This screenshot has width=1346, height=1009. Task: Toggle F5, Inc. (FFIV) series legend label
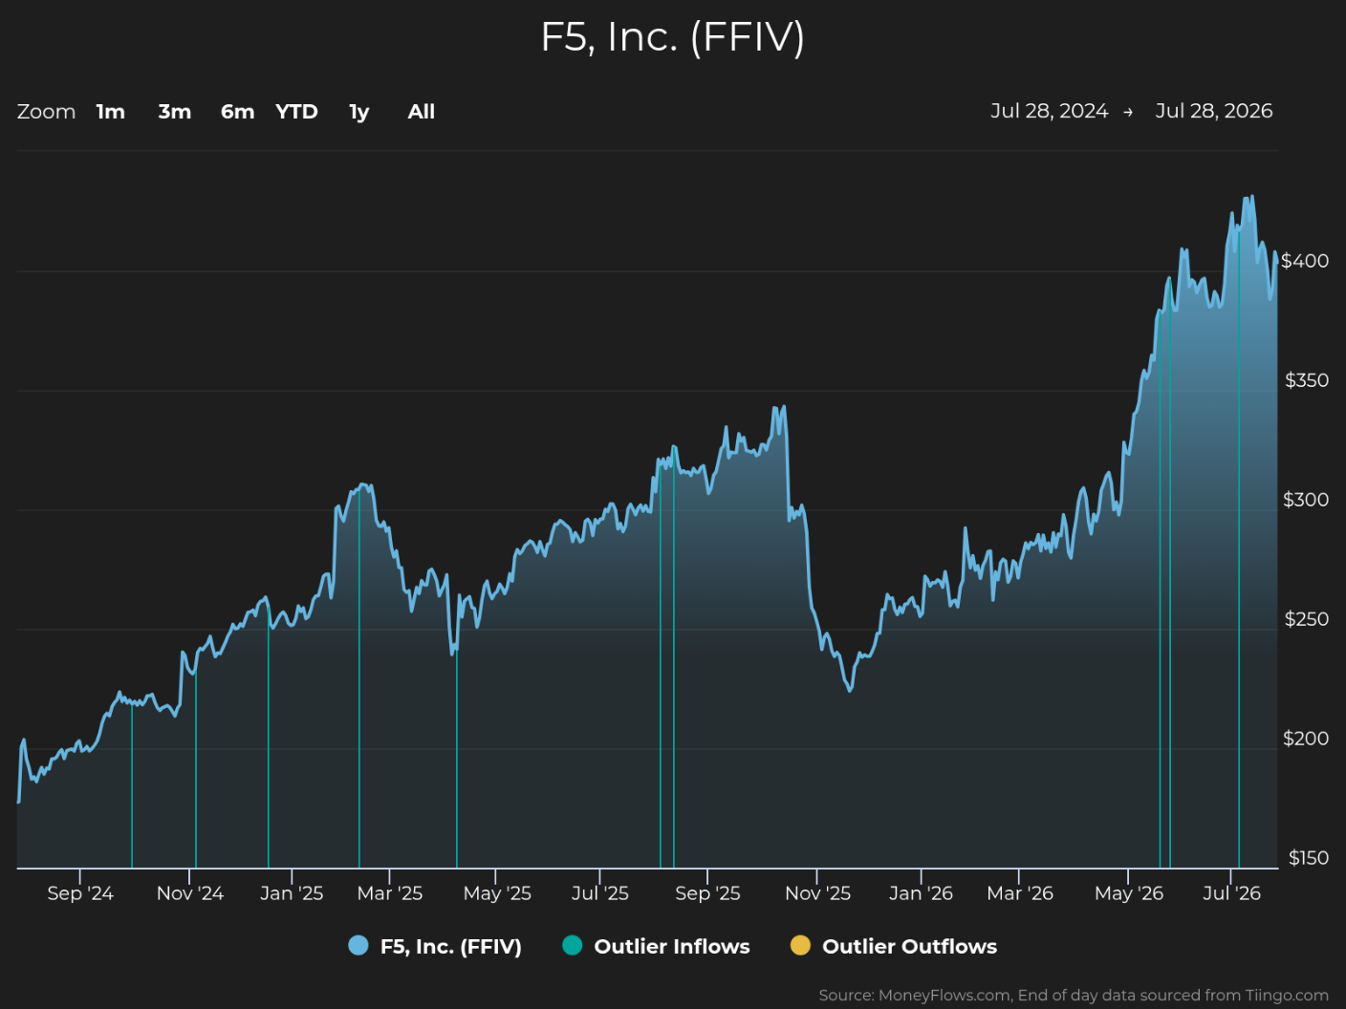(451, 947)
